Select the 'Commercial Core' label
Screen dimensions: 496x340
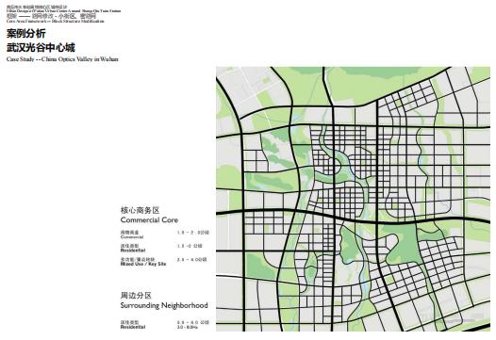pyautogui.click(x=149, y=220)
